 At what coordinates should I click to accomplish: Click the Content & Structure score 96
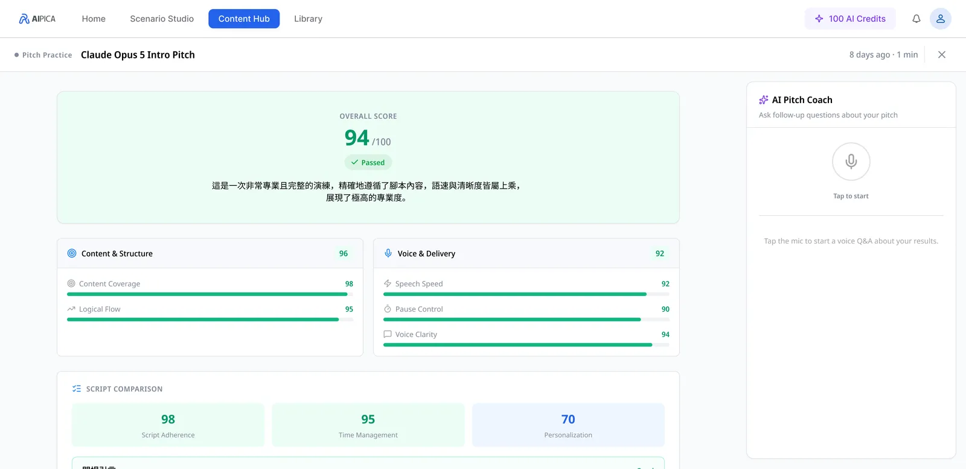pyautogui.click(x=344, y=254)
